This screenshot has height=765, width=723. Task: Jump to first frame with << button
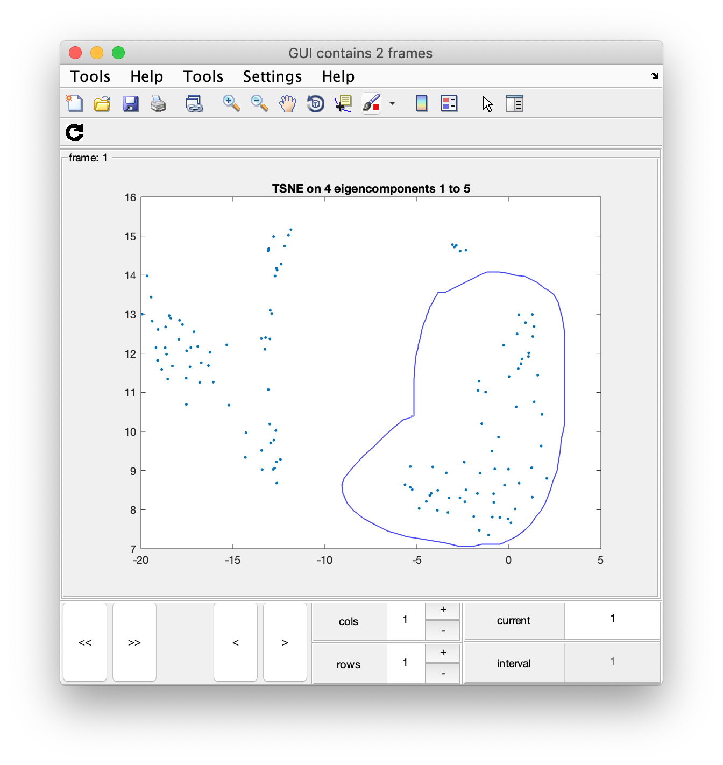(x=85, y=642)
